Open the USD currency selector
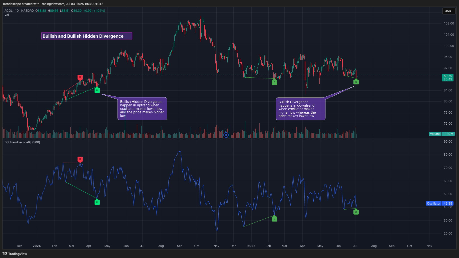 pyautogui.click(x=448, y=11)
